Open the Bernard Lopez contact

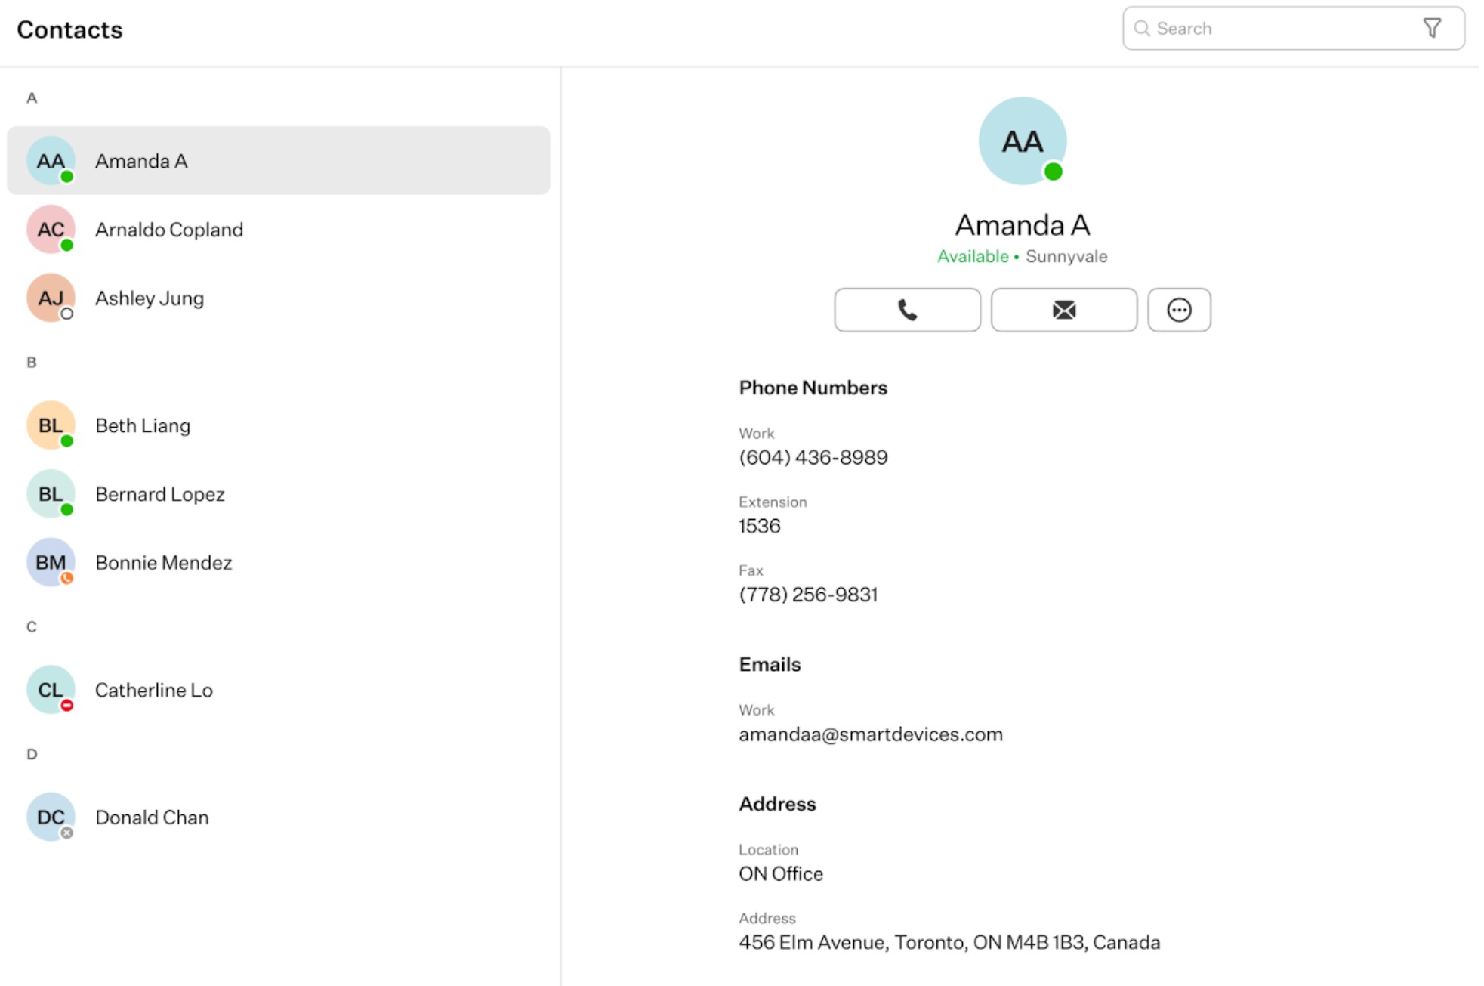click(x=279, y=494)
